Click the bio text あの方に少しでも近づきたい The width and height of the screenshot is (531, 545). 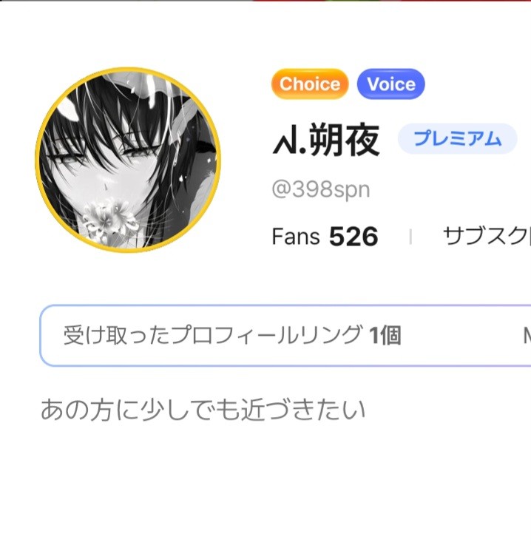[203, 409]
